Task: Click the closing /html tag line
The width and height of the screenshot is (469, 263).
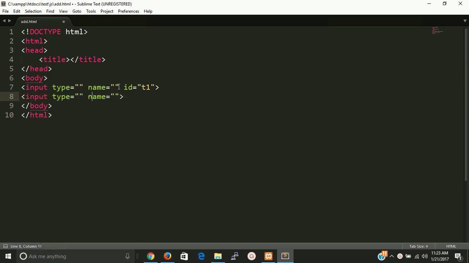Action: (37, 115)
